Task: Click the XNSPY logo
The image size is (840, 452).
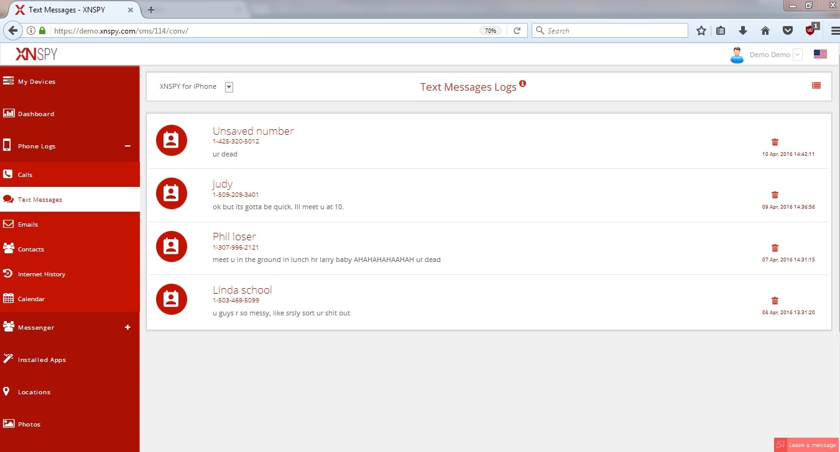Action: coord(36,54)
